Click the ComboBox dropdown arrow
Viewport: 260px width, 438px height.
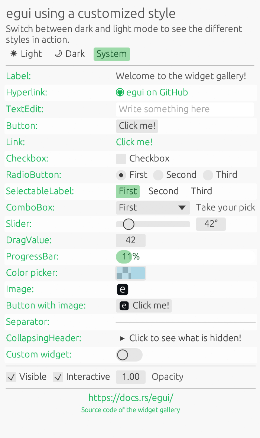tap(182, 207)
